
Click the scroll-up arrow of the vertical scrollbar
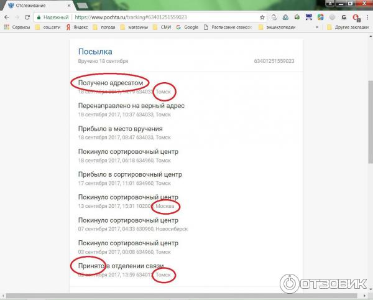pyautogui.click(x=371, y=36)
